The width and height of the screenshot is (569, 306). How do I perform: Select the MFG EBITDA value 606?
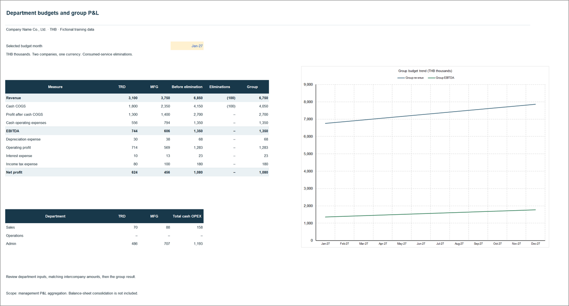pyautogui.click(x=167, y=131)
